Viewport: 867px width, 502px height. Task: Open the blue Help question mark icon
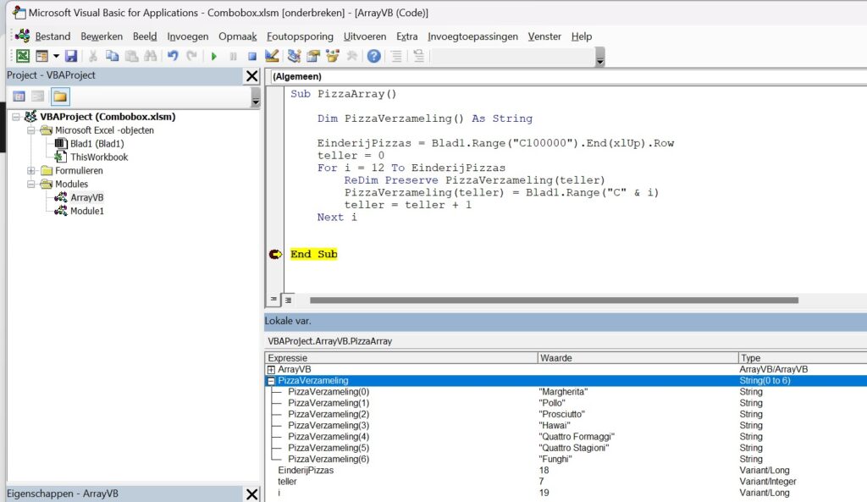[x=373, y=56]
